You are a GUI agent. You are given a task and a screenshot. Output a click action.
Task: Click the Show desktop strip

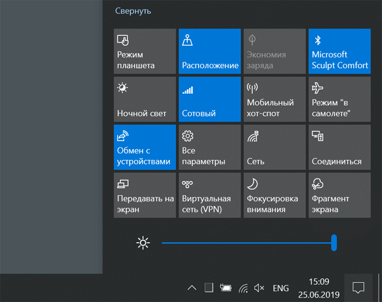click(379, 288)
